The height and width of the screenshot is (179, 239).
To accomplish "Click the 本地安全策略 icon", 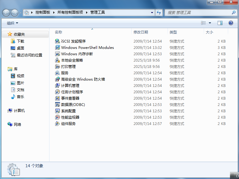I will 58,60.
